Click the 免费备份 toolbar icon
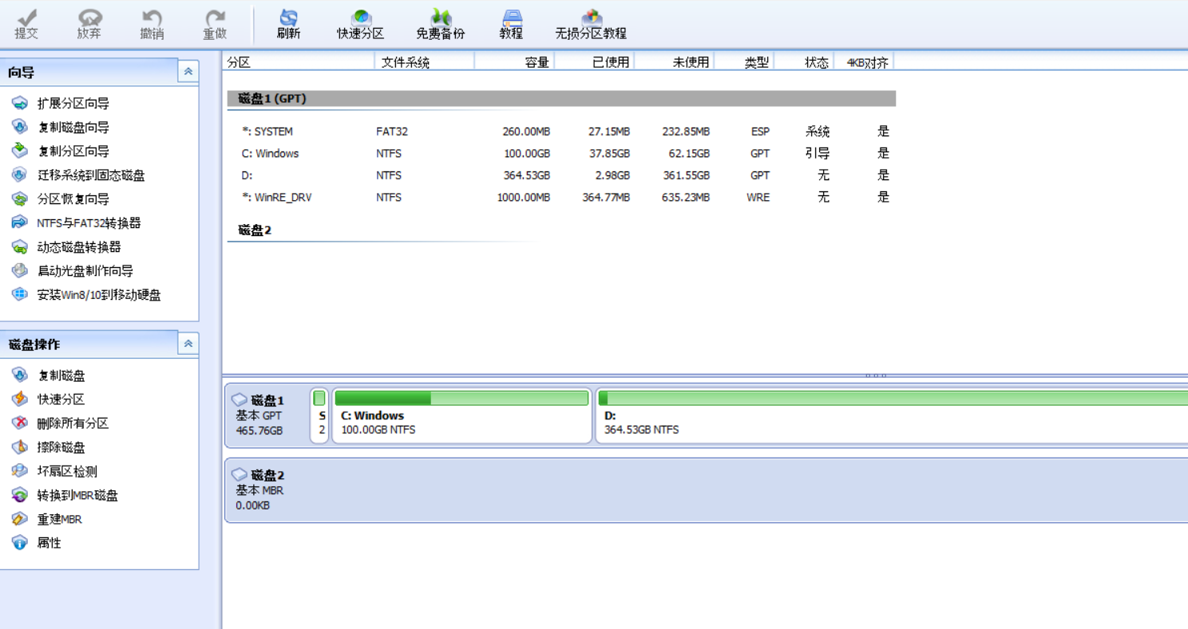Image resolution: width=1188 pixels, height=629 pixels. (x=440, y=24)
